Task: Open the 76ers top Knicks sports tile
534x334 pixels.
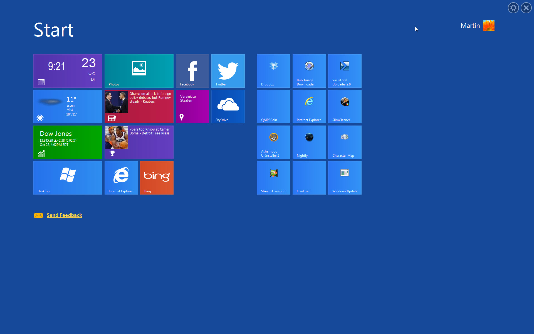Action: coord(139,142)
